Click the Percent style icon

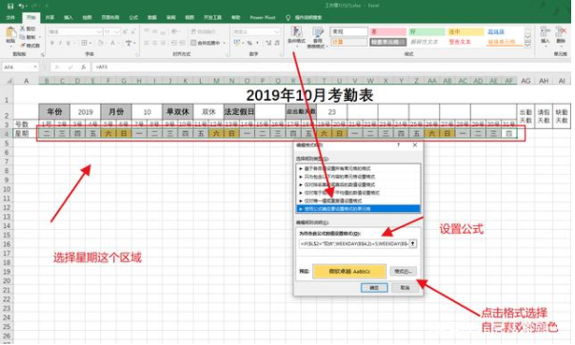[249, 43]
